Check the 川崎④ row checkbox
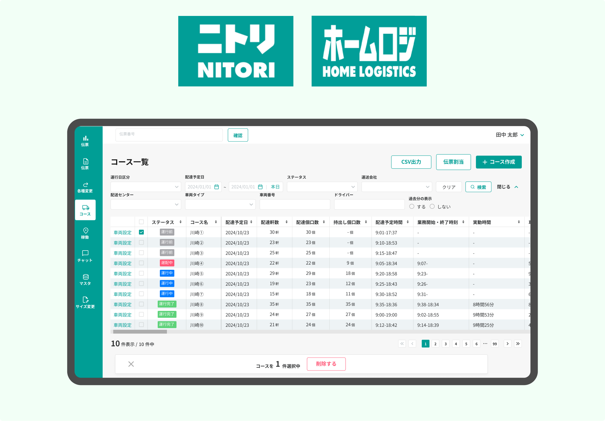Image resolution: width=605 pixels, height=421 pixels. [x=141, y=263]
